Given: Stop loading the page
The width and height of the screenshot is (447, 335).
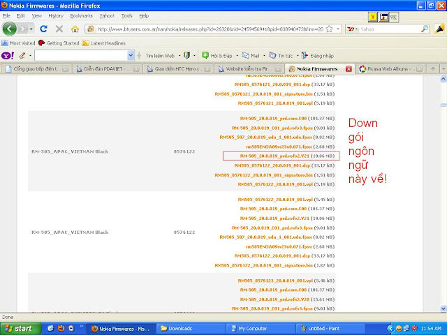Looking at the screenshot, I should pyautogui.click(x=59, y=29).
